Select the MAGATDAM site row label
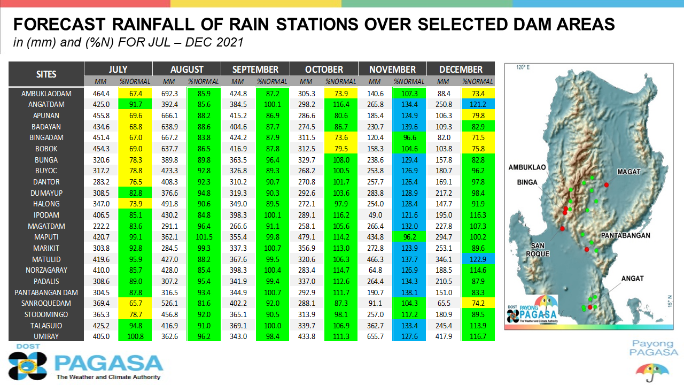Screen dimensions: 684x385 (46, 226)
